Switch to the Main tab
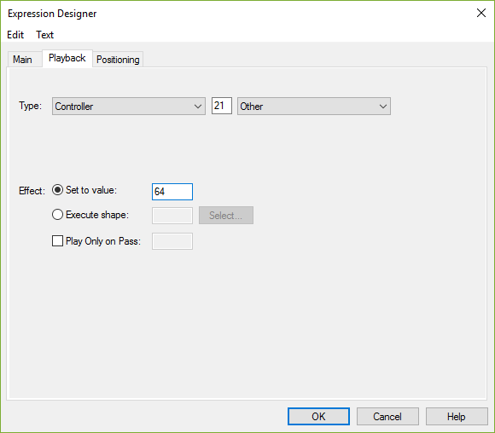495x433 pixels. [x=23, y=60]
